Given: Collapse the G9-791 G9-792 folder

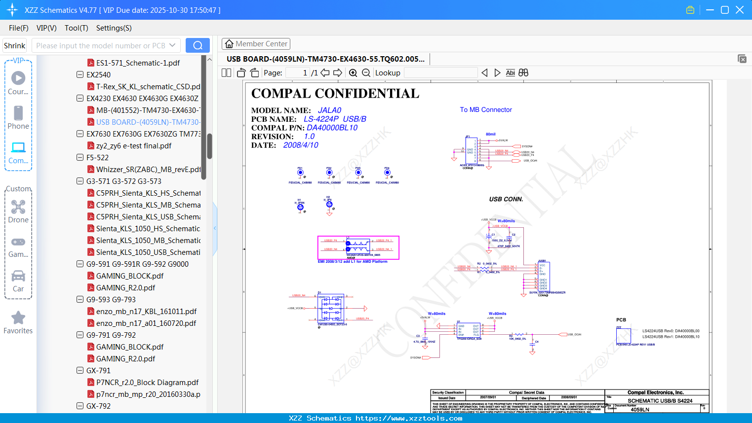Looking at the screenshot, I should (80, 335).
